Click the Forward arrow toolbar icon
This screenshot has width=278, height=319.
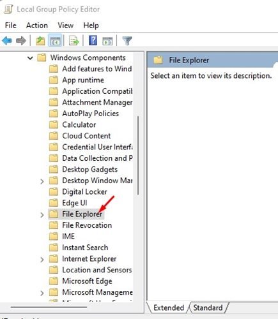21,40
